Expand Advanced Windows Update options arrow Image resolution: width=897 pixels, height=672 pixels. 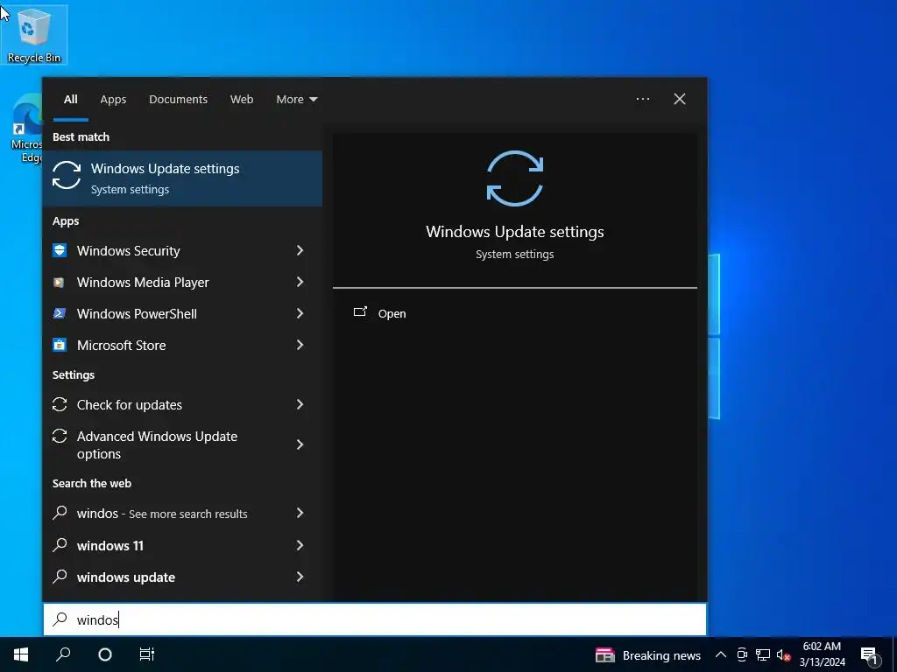tap(300, 444)
